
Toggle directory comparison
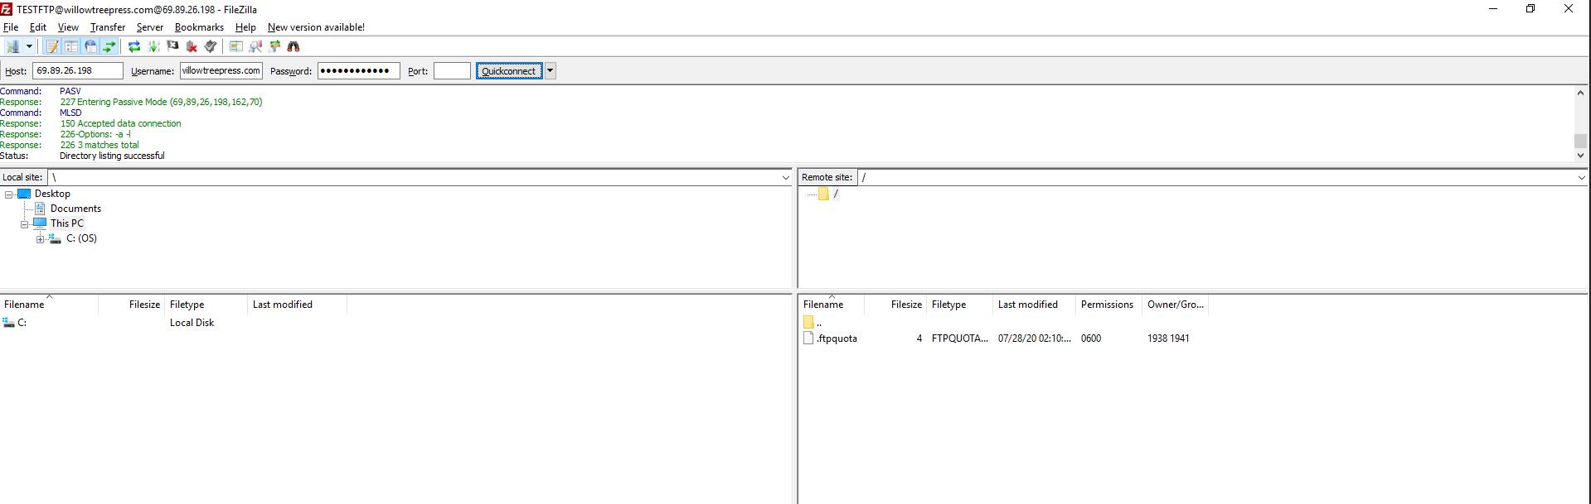(255, 46)
